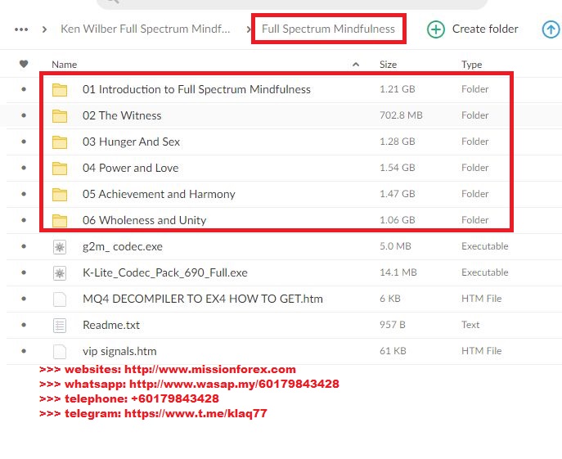
Task: Click the 1.54 GB size value
Action: pyautogui.click(x=397, y=168)
